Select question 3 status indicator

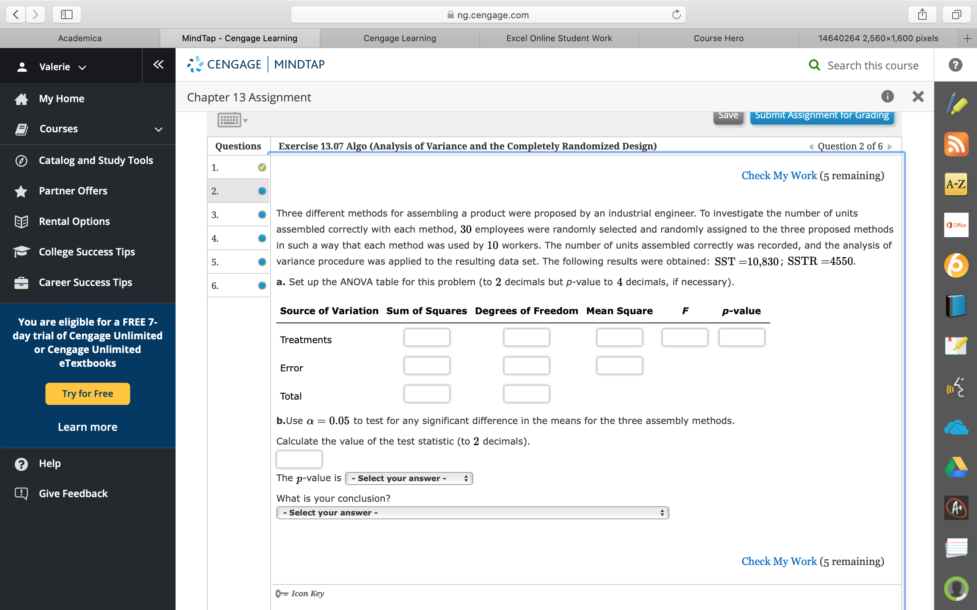(262, 215)
